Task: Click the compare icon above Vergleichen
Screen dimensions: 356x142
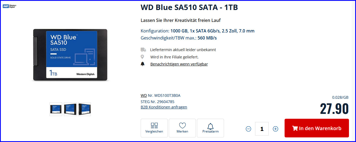Action: [154, 125]
